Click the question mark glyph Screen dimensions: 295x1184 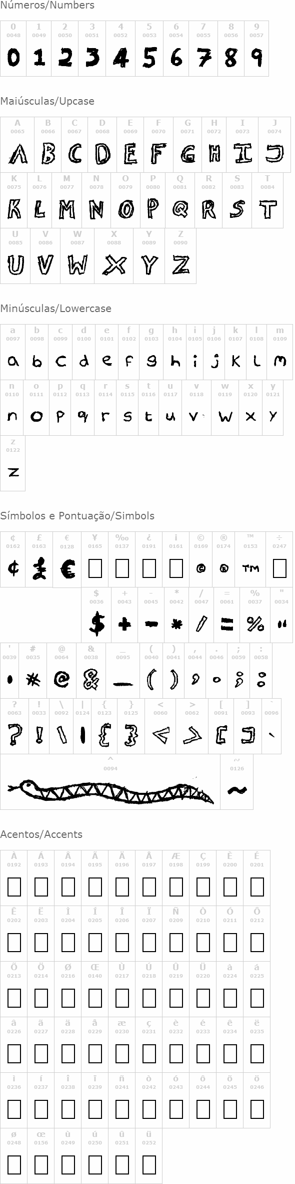pyautogui.click(x=14, y=735)
